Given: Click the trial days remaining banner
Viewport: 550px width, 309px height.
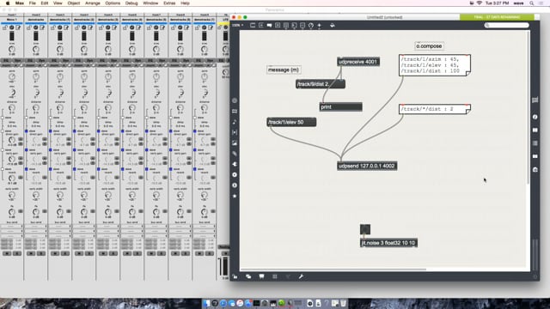Looking at the screenshot, I should (497, 17).
